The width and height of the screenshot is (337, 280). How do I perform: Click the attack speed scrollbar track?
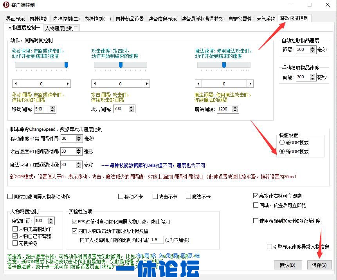[121, 84]
